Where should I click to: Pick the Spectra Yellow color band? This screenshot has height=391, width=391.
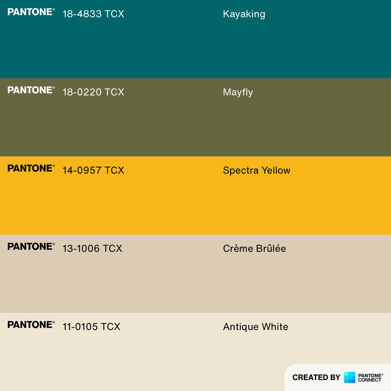point(195,195)
